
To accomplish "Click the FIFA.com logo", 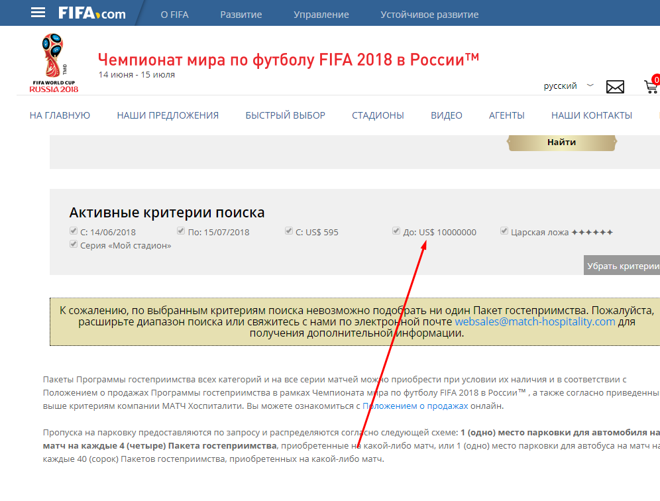I will 91,13.
